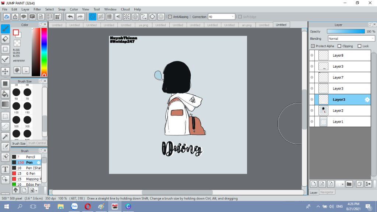Click the canvas horizontal scrollbar
The image size is (377, 212).
click(178, 192)
